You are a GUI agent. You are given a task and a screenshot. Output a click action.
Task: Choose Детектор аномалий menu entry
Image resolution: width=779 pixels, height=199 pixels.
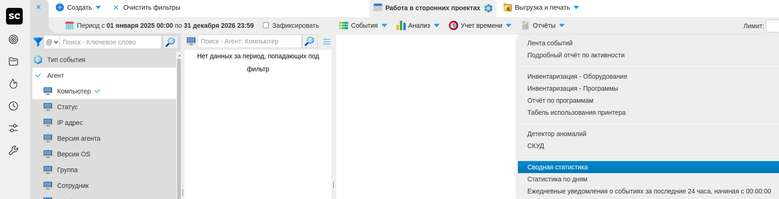[x=556, y=134]
